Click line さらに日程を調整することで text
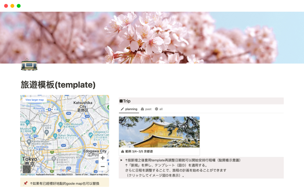304x190 pixels. pos(176,170)
